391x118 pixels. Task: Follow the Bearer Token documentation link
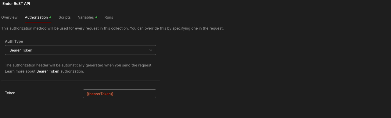(x=48, y=71)
